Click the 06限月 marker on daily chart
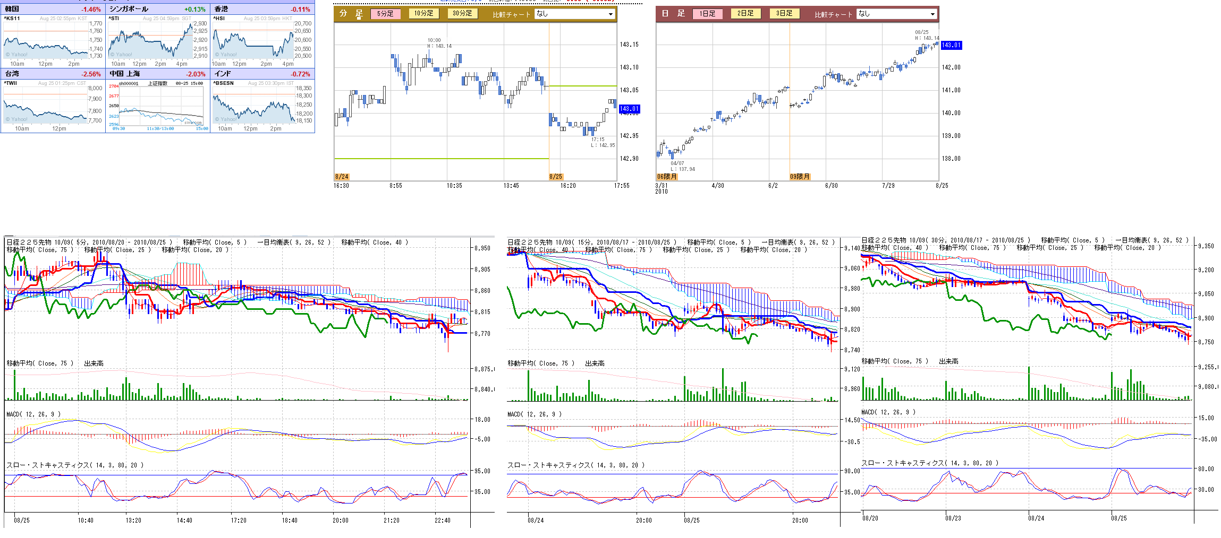This screenshot has width=1221, height=538. pyautogui.click(x=667, y=177)
